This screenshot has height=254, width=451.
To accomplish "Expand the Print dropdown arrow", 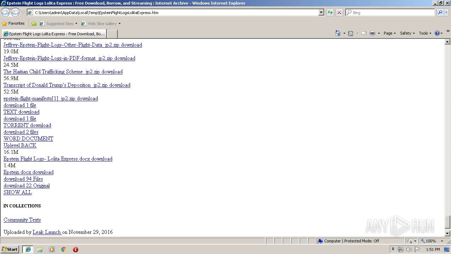I will (x=379, y=33).
